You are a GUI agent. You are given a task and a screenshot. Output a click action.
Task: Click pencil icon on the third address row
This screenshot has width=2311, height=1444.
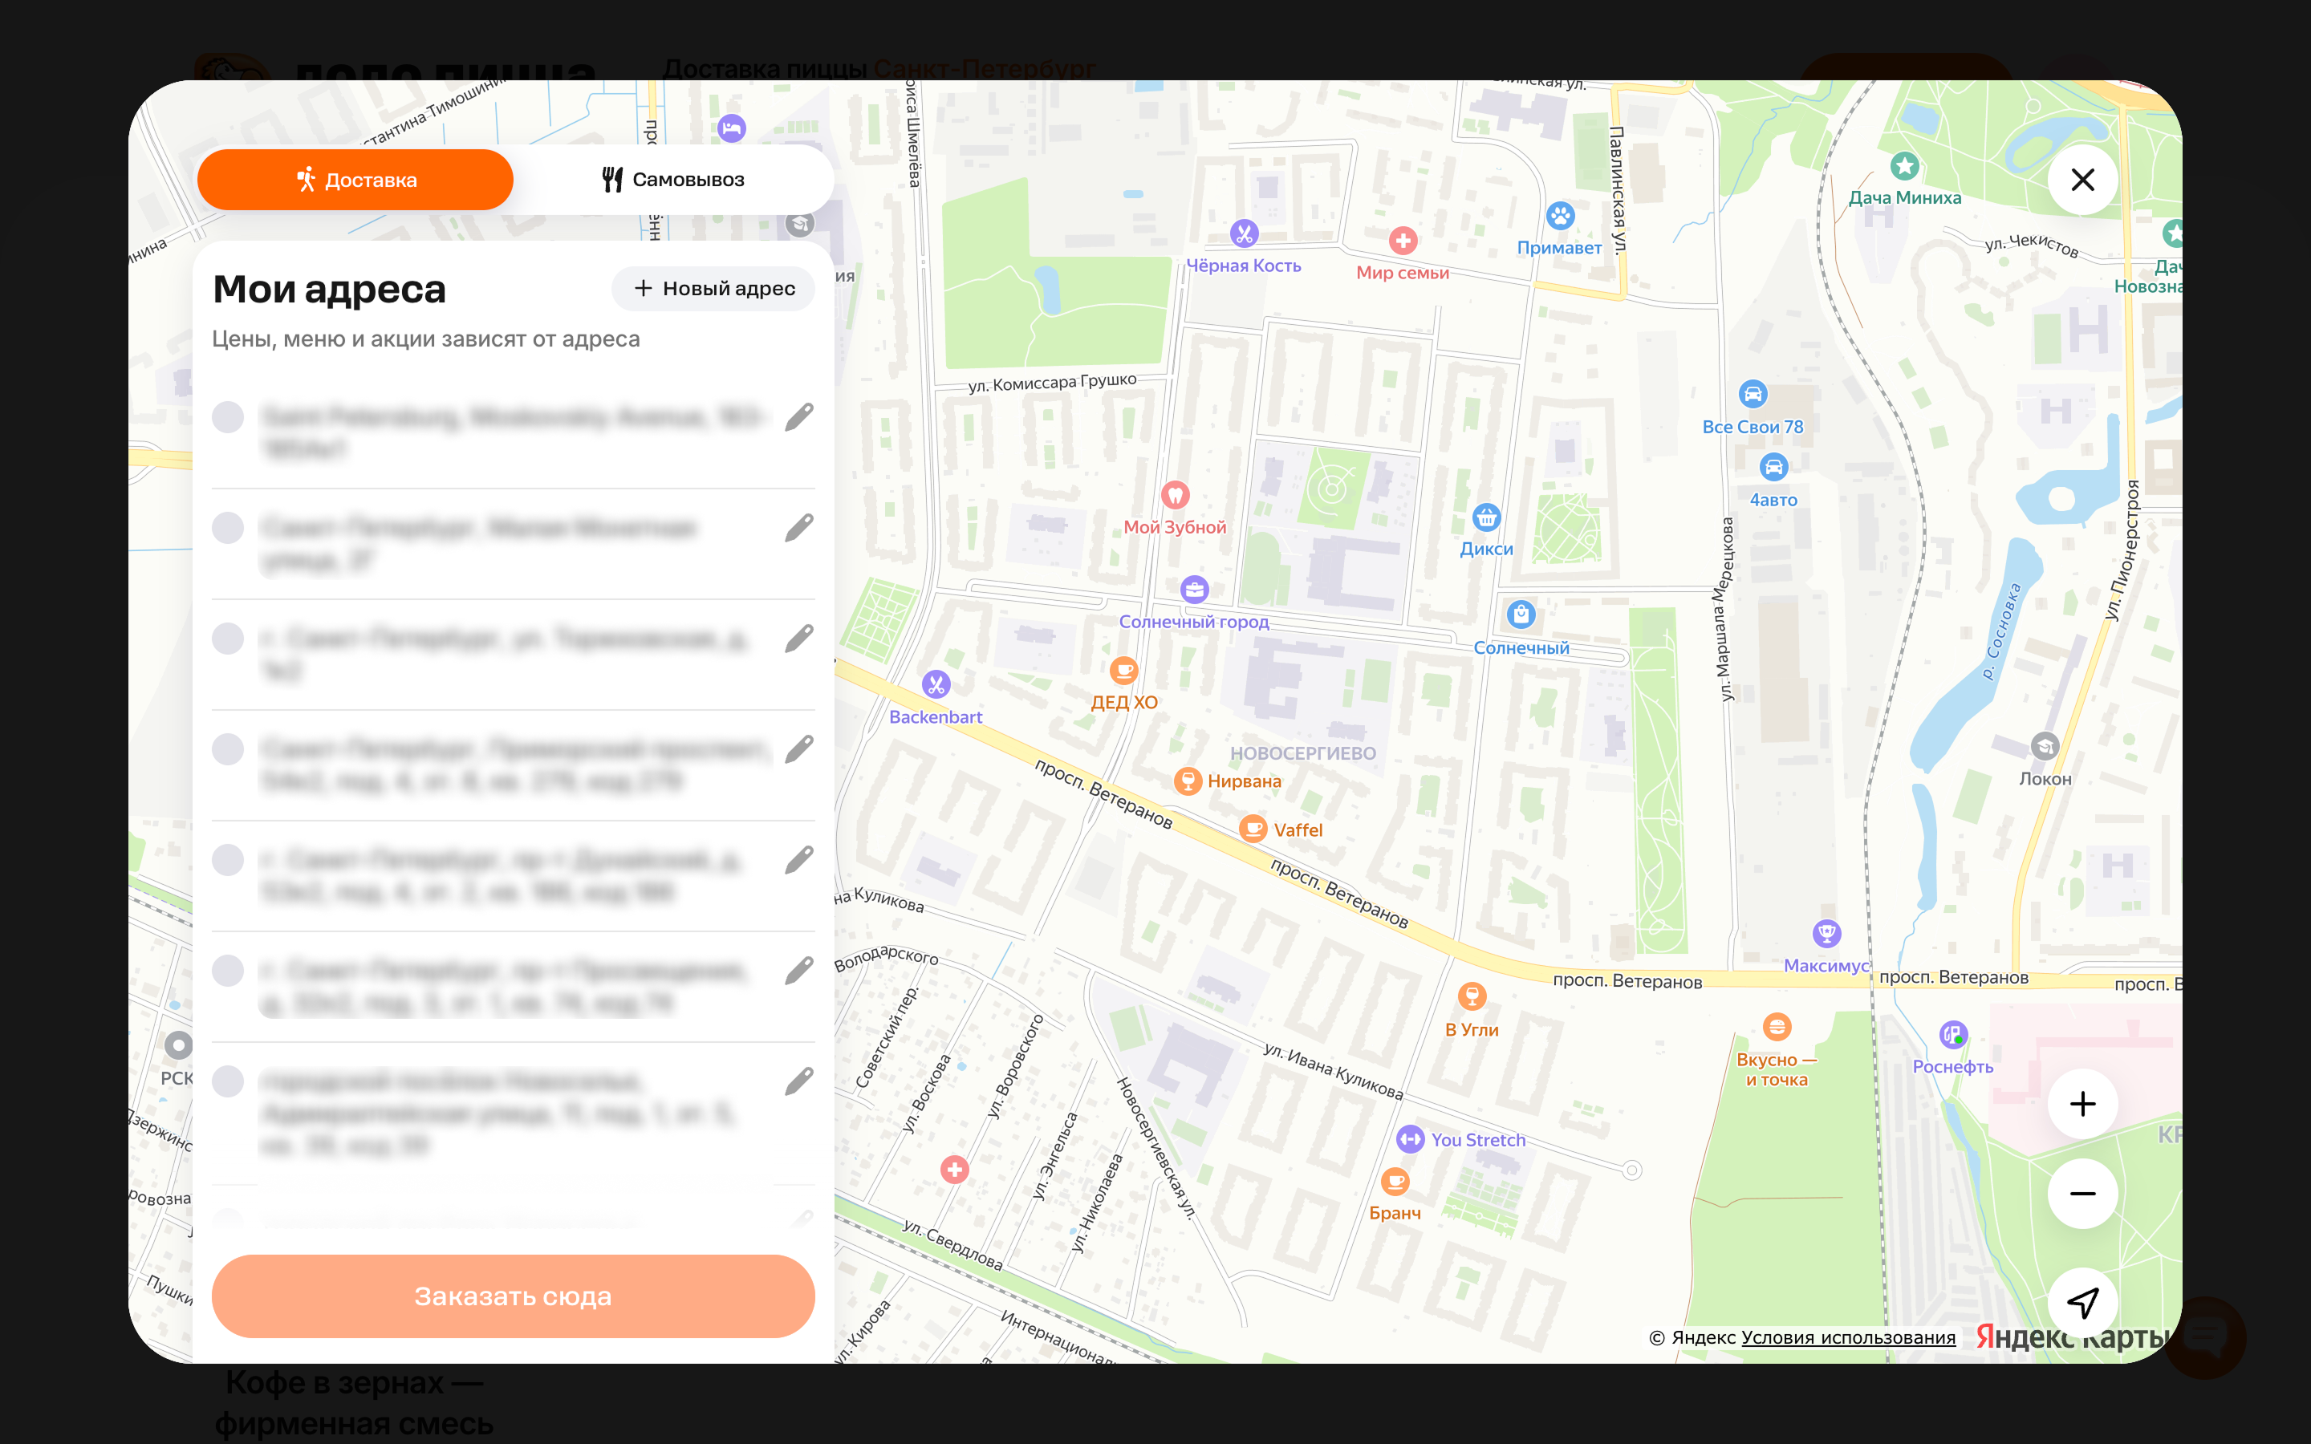(x=798, y=639)
